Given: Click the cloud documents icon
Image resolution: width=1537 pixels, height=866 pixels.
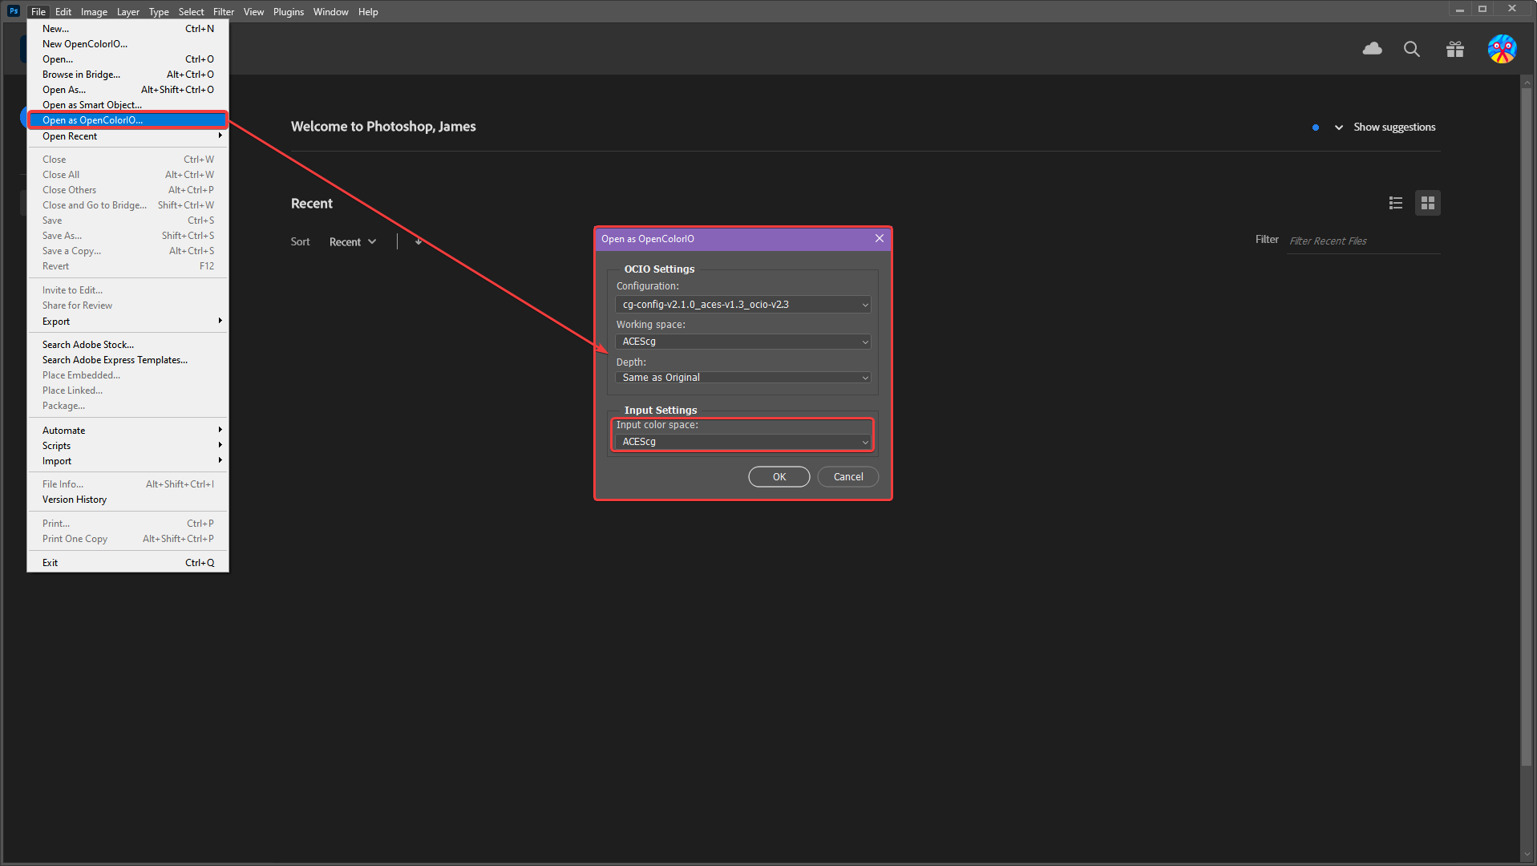Looking at the screenshot, I should click(x=1372, y=49).
